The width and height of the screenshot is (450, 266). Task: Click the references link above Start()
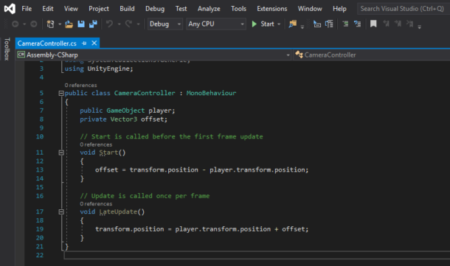96,144
